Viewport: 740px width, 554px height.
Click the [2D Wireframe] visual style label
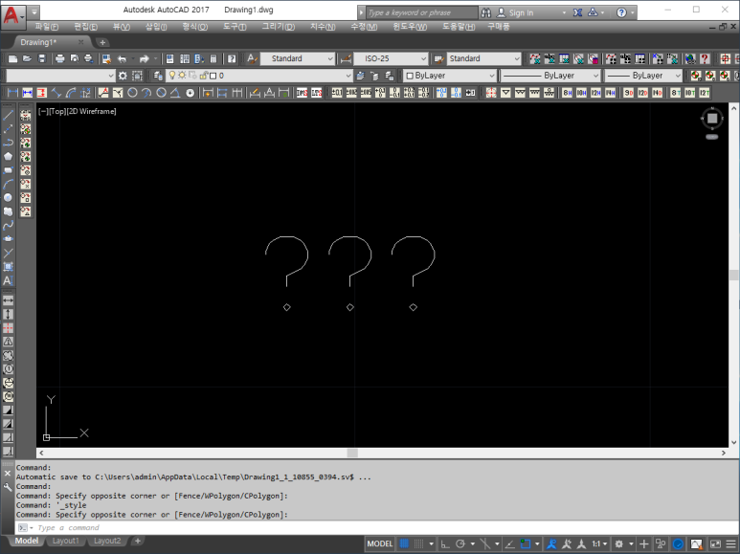pyautogui.click(x=91, y=111)
